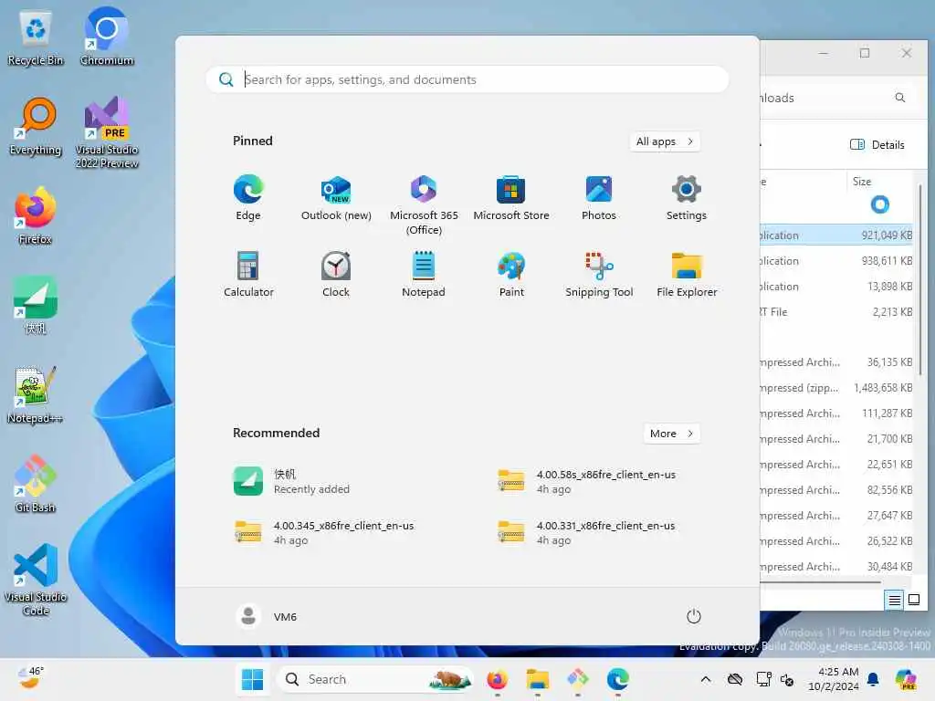Open File Explorer from the taskbar
The image size is (935, 701).
(537, 679)
